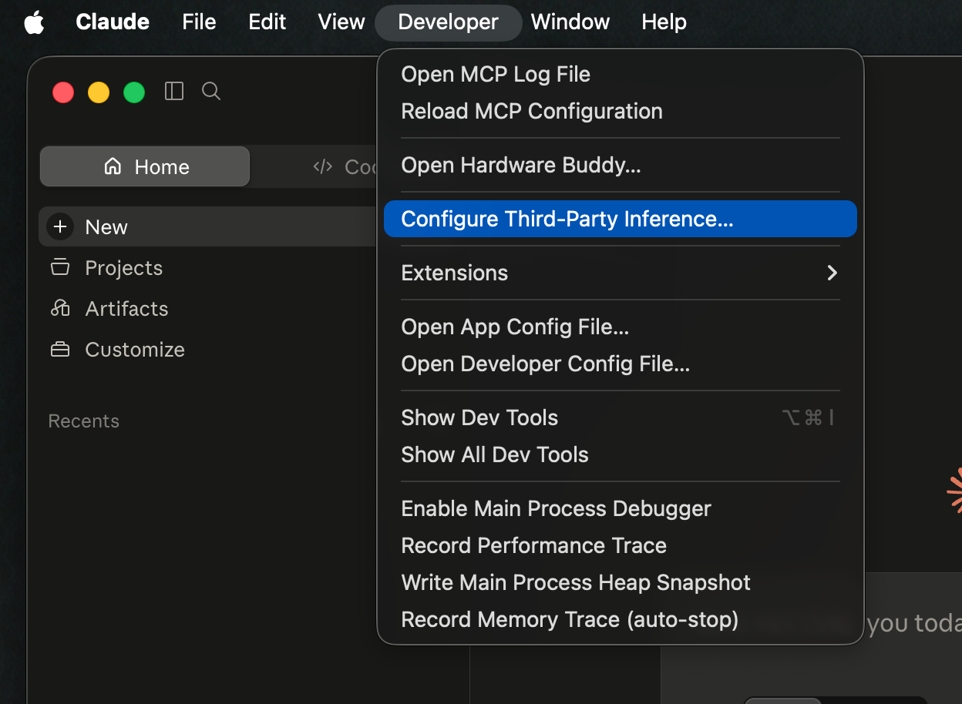Expand the Extensions submenu arrow

click(x=832, y=273)
